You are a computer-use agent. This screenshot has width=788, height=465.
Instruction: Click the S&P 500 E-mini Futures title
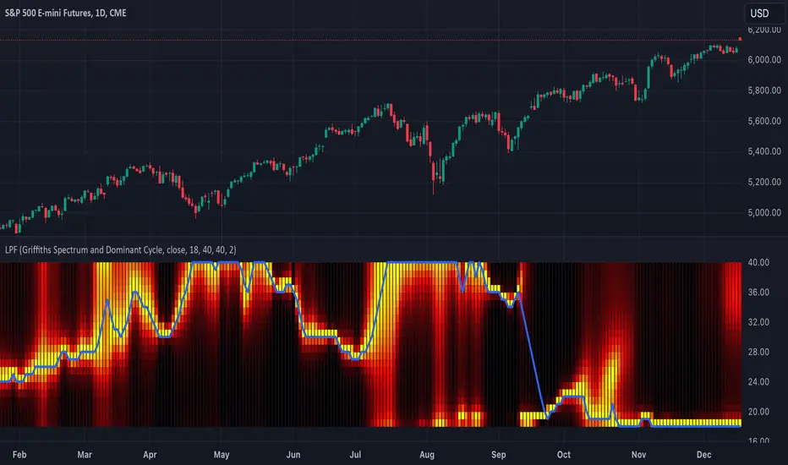pos(66,13)
